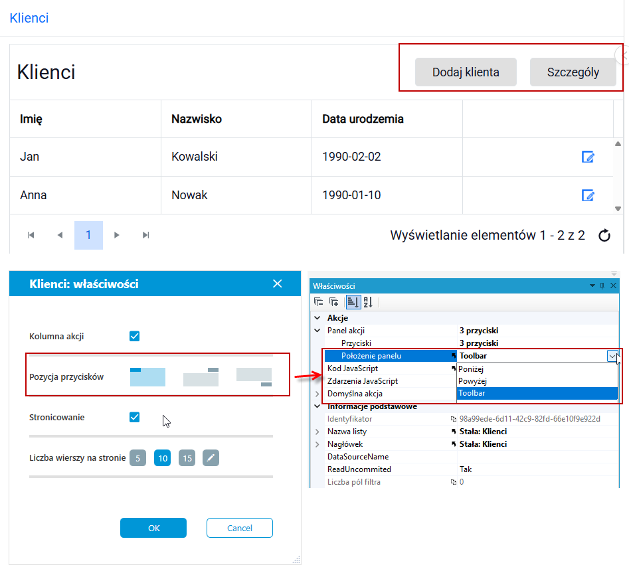Expand the Nagłówek property

click(x=317, y=444)
